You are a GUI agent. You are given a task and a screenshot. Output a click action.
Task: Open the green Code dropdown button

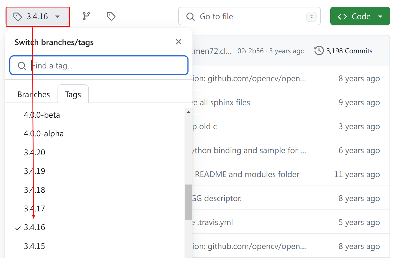pyautogui.click(x=354, y=16)
